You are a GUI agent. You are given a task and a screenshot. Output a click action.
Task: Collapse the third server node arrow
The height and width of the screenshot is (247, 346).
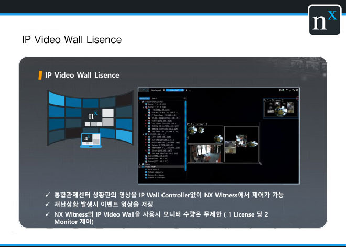point(143,134)
